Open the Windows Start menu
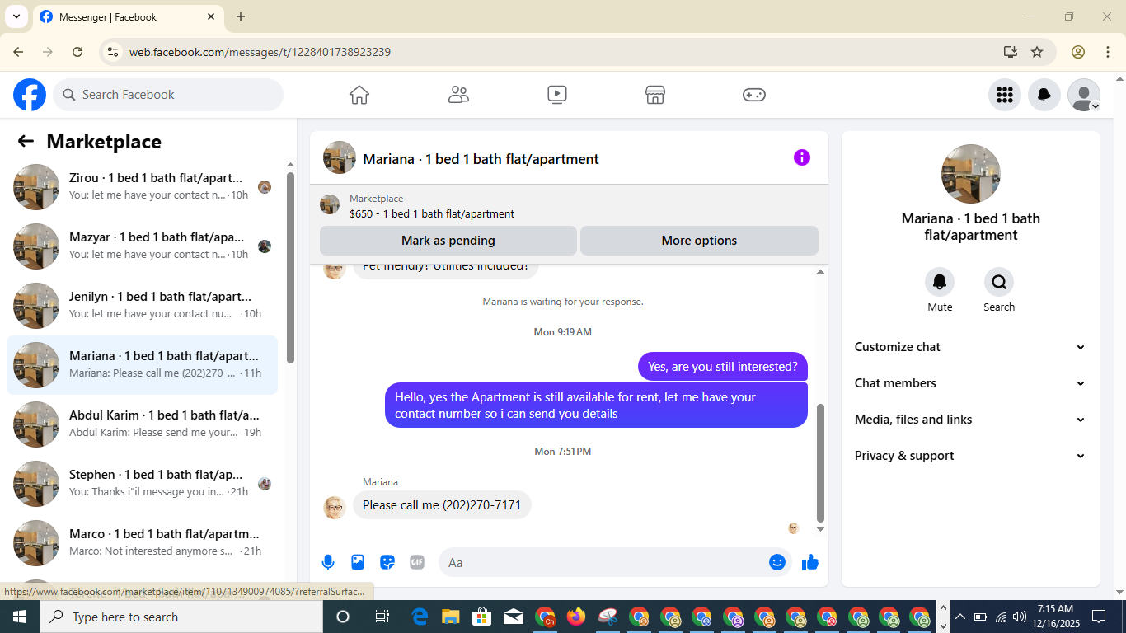 point(19,617)
